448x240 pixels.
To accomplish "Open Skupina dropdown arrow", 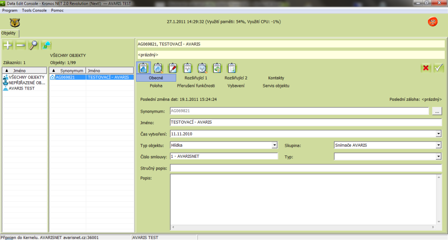I will [438, 145].
